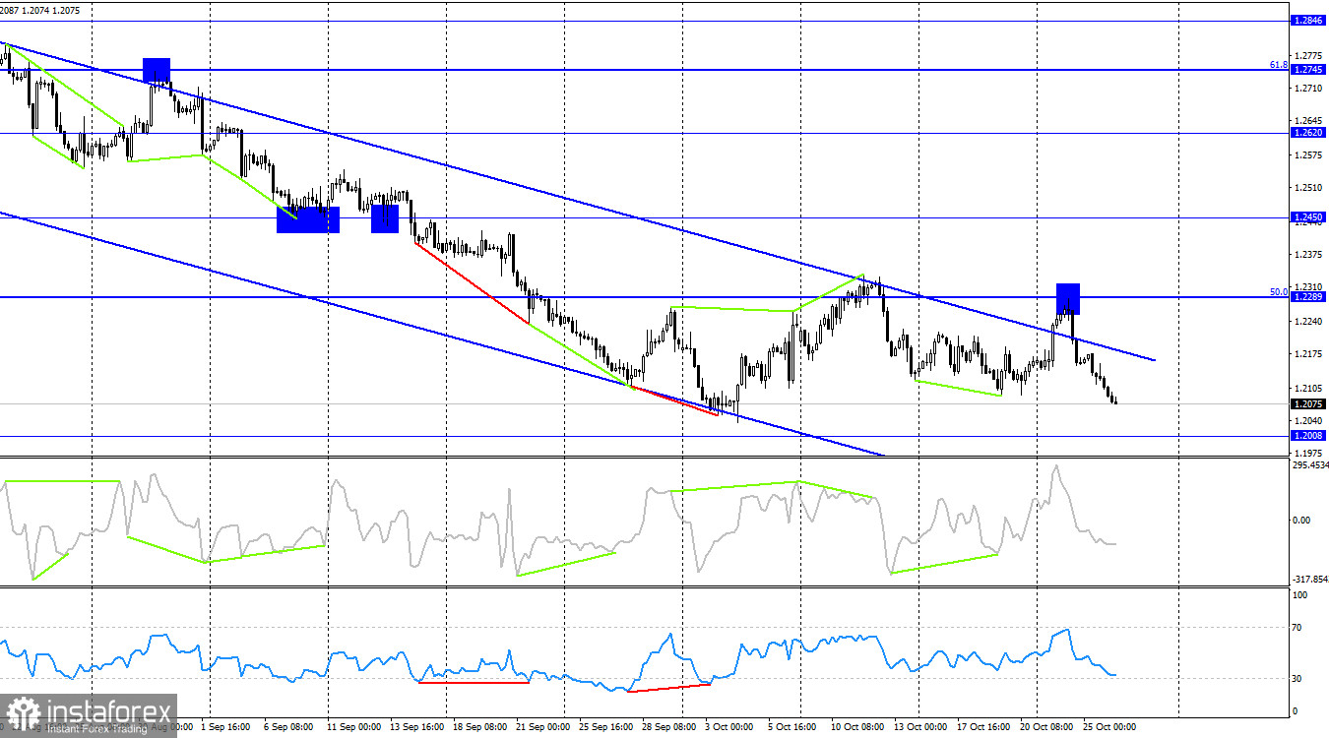The width and height of the screenshot is (1329, 738).
Task: Click the 1.2645 price axis value
Action: 1309,122
